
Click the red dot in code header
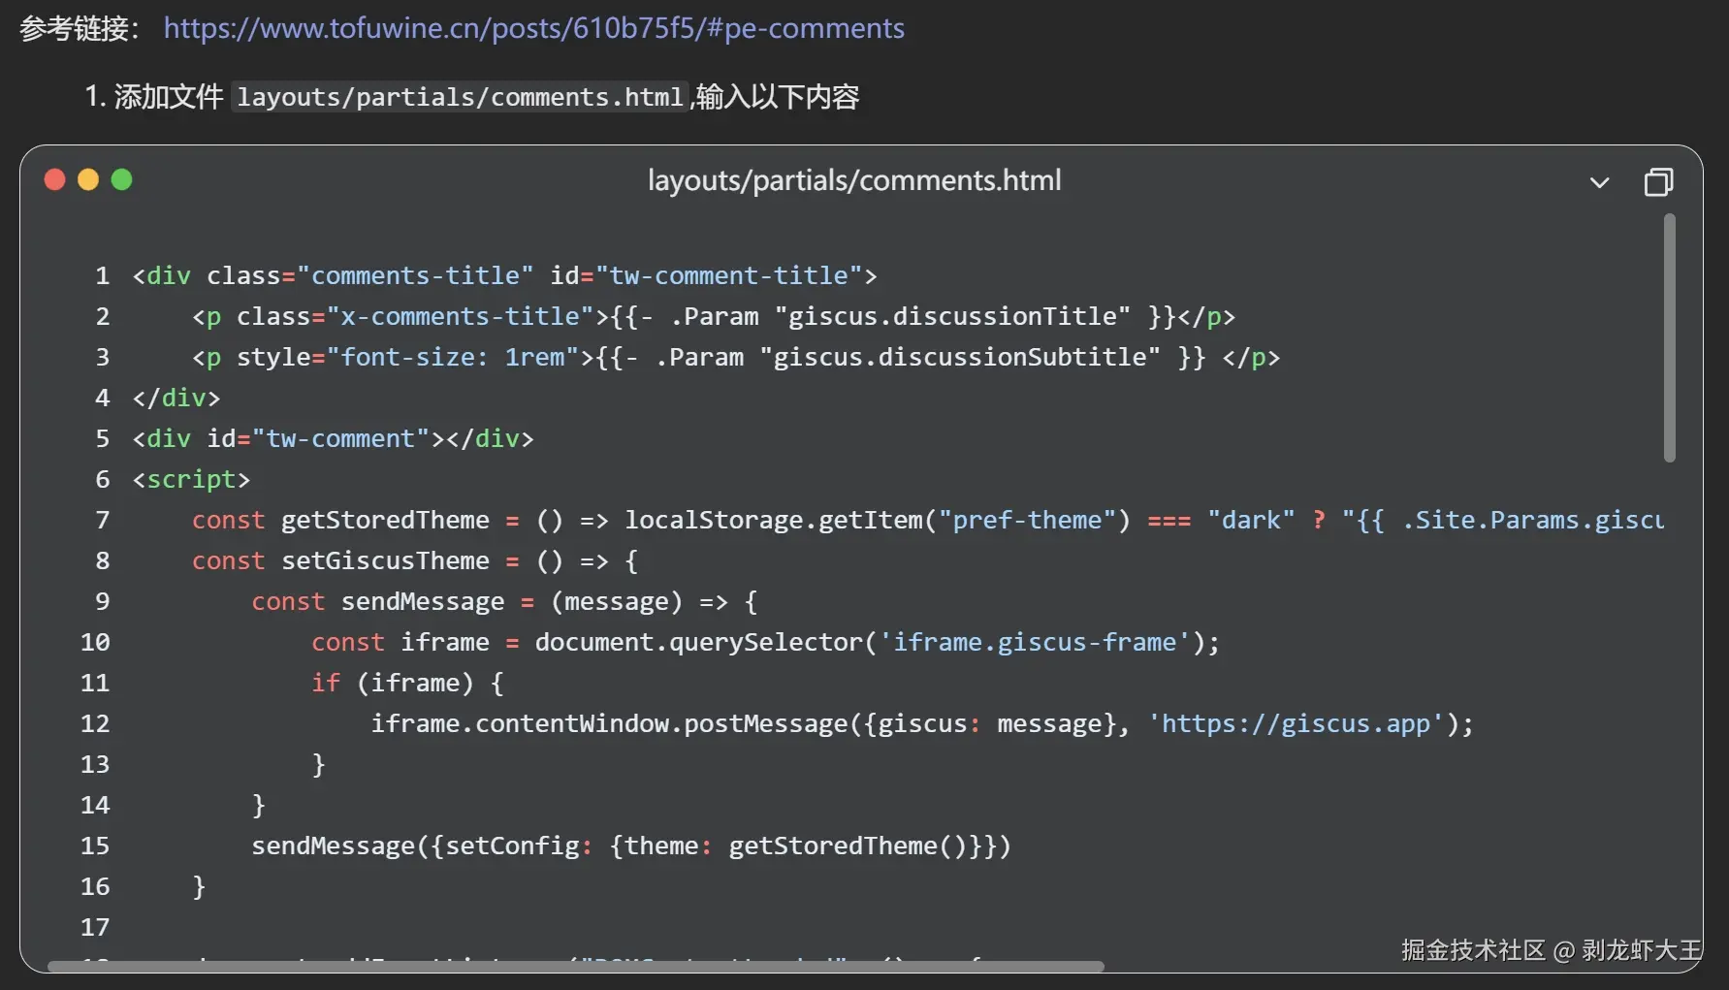54,179
